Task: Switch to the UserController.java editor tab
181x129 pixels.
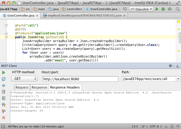Action: pyautogui.click(x=20, y=15)
